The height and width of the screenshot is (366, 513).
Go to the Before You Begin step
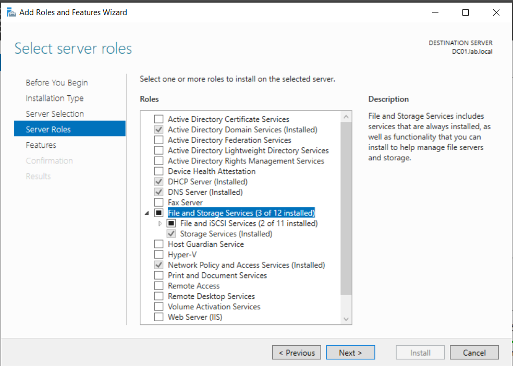tap(56, 82)
